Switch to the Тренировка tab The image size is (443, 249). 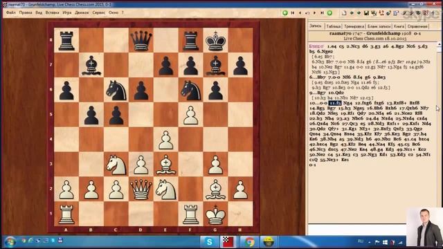[354, 26]
